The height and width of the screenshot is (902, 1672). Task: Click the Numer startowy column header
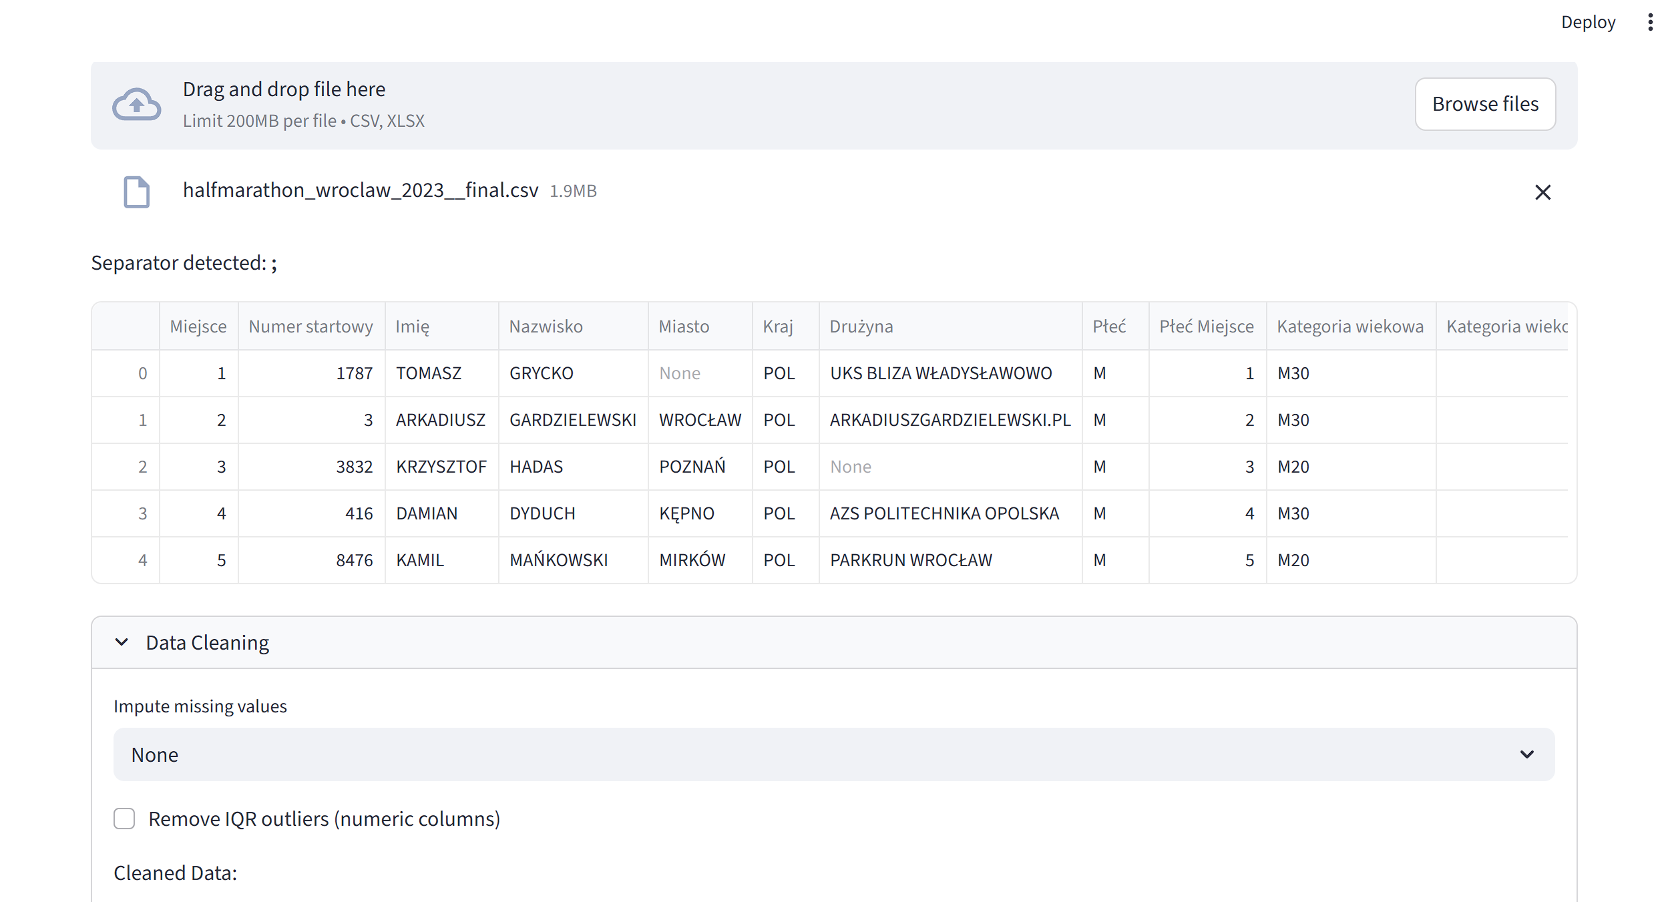tap(310, 326)
